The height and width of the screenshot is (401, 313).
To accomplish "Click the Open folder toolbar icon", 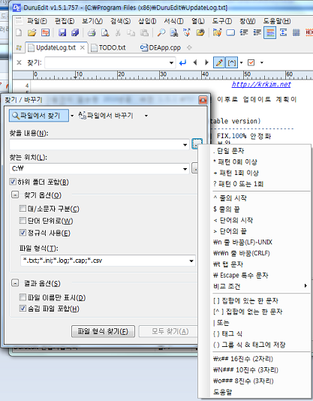I will point(32,33).
